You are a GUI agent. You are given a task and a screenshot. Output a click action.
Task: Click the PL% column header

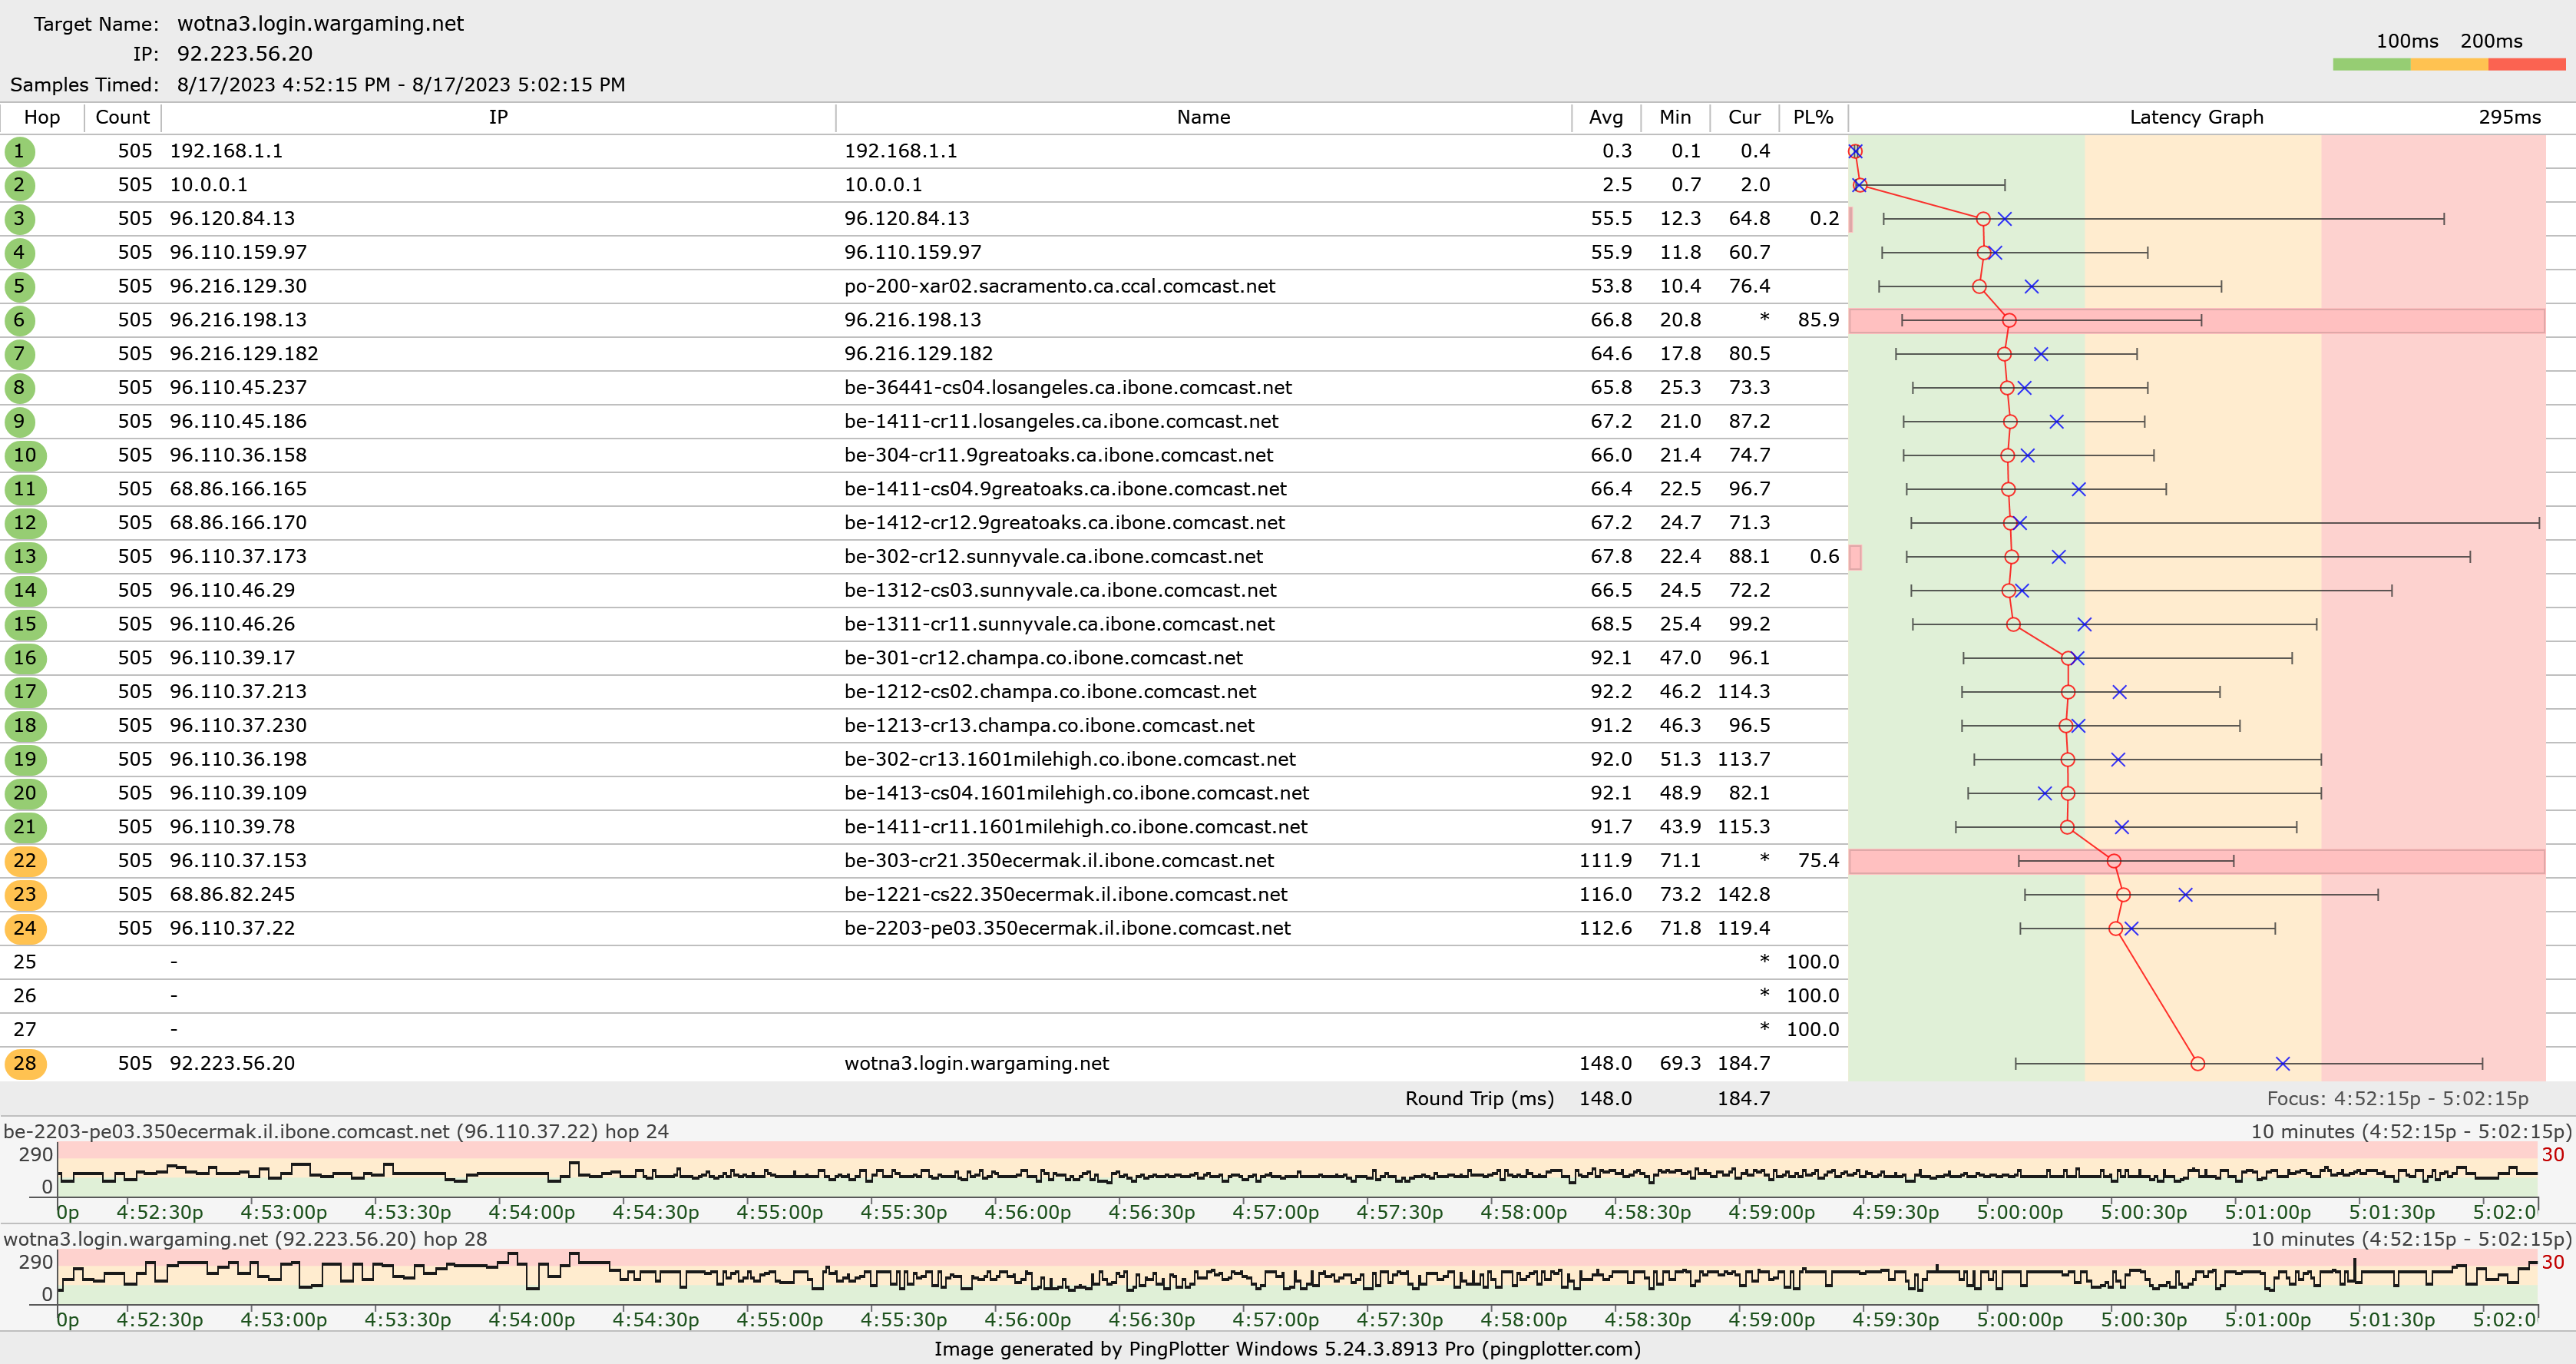point(1813,117)
